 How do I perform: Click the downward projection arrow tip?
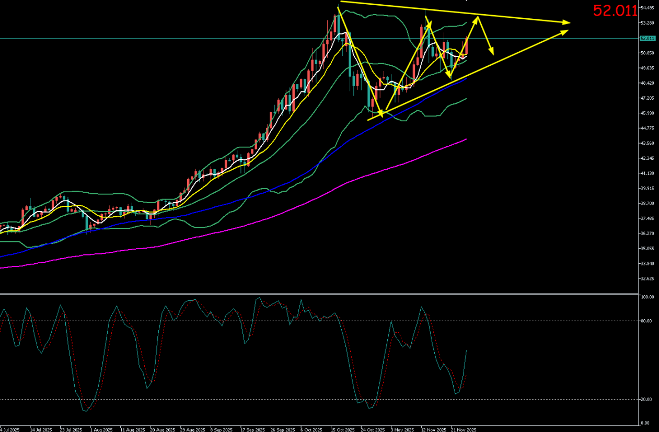tap(492, 53)
